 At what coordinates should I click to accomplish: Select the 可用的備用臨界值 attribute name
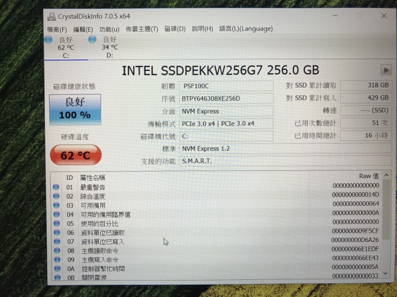[x=105, y=215]
